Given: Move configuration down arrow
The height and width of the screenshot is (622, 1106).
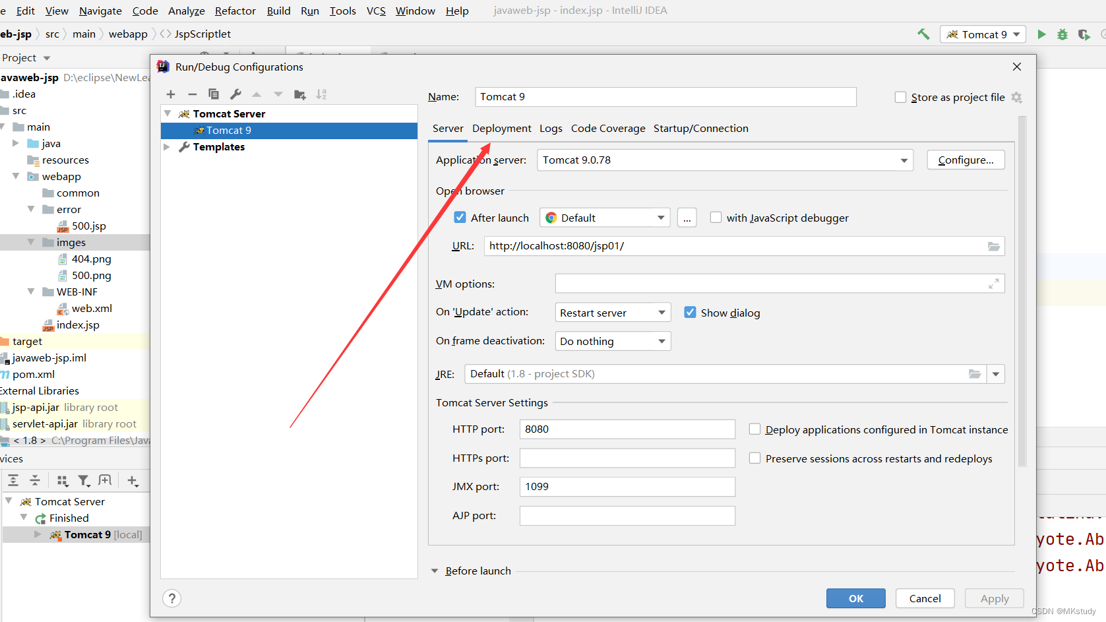Looking at the screenshot, I should coord(278,94).
